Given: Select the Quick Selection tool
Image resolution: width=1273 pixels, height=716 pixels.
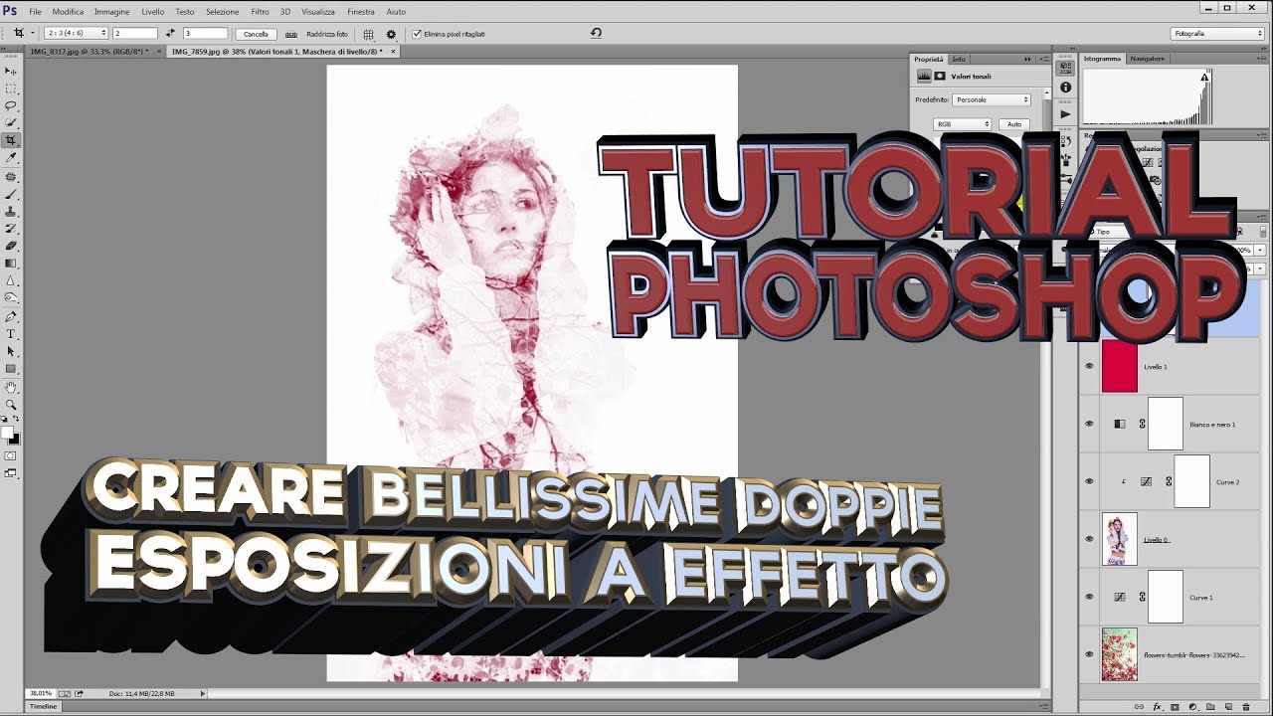Looking at the screenshot, I should 11,122.
